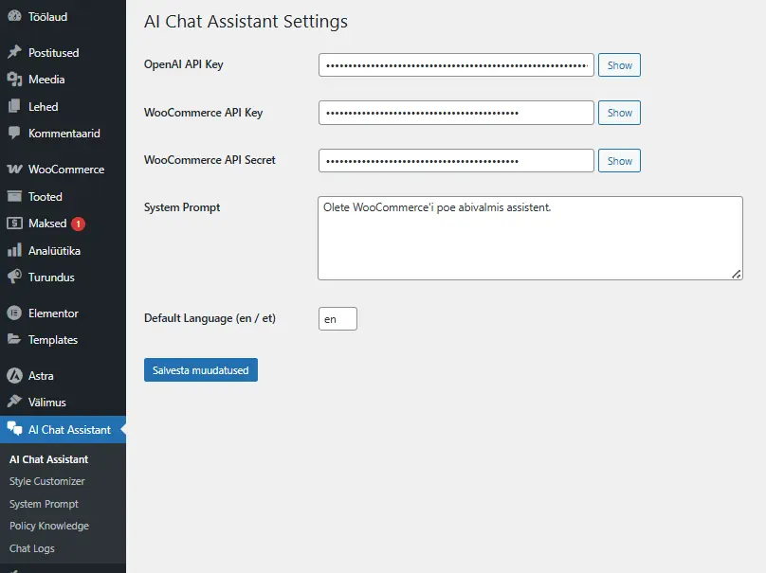Click the Elementor logo icon
Image resolution: width=766 pixels, height=573 pixels.
(x=14, y=313)
